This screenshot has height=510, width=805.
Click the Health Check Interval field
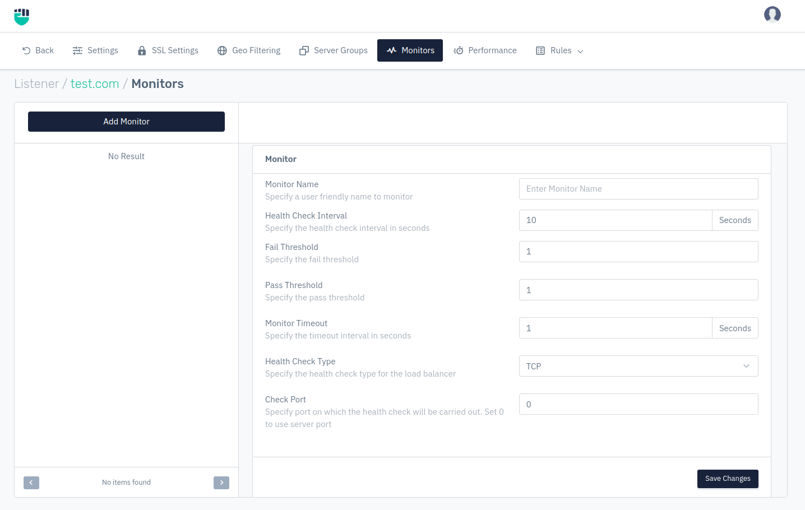pyautogui.click(x=616, y=220)
